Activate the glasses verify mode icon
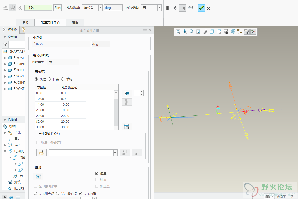The width and height of the screenshot is (298, 199). (191, 8)
